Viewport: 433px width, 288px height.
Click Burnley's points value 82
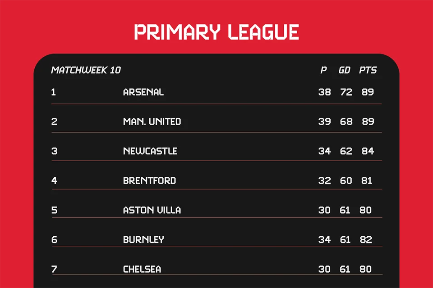(366, 240)
